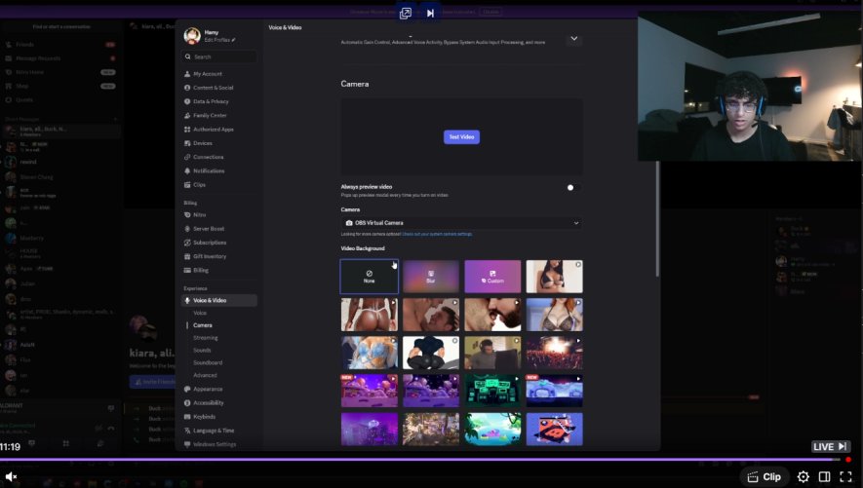Screen dimensions: 863x488
Task: Switch to the Sounds sub-section
Action: click(202, 350)
